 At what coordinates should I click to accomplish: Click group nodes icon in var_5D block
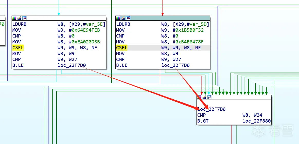[128, 18]
